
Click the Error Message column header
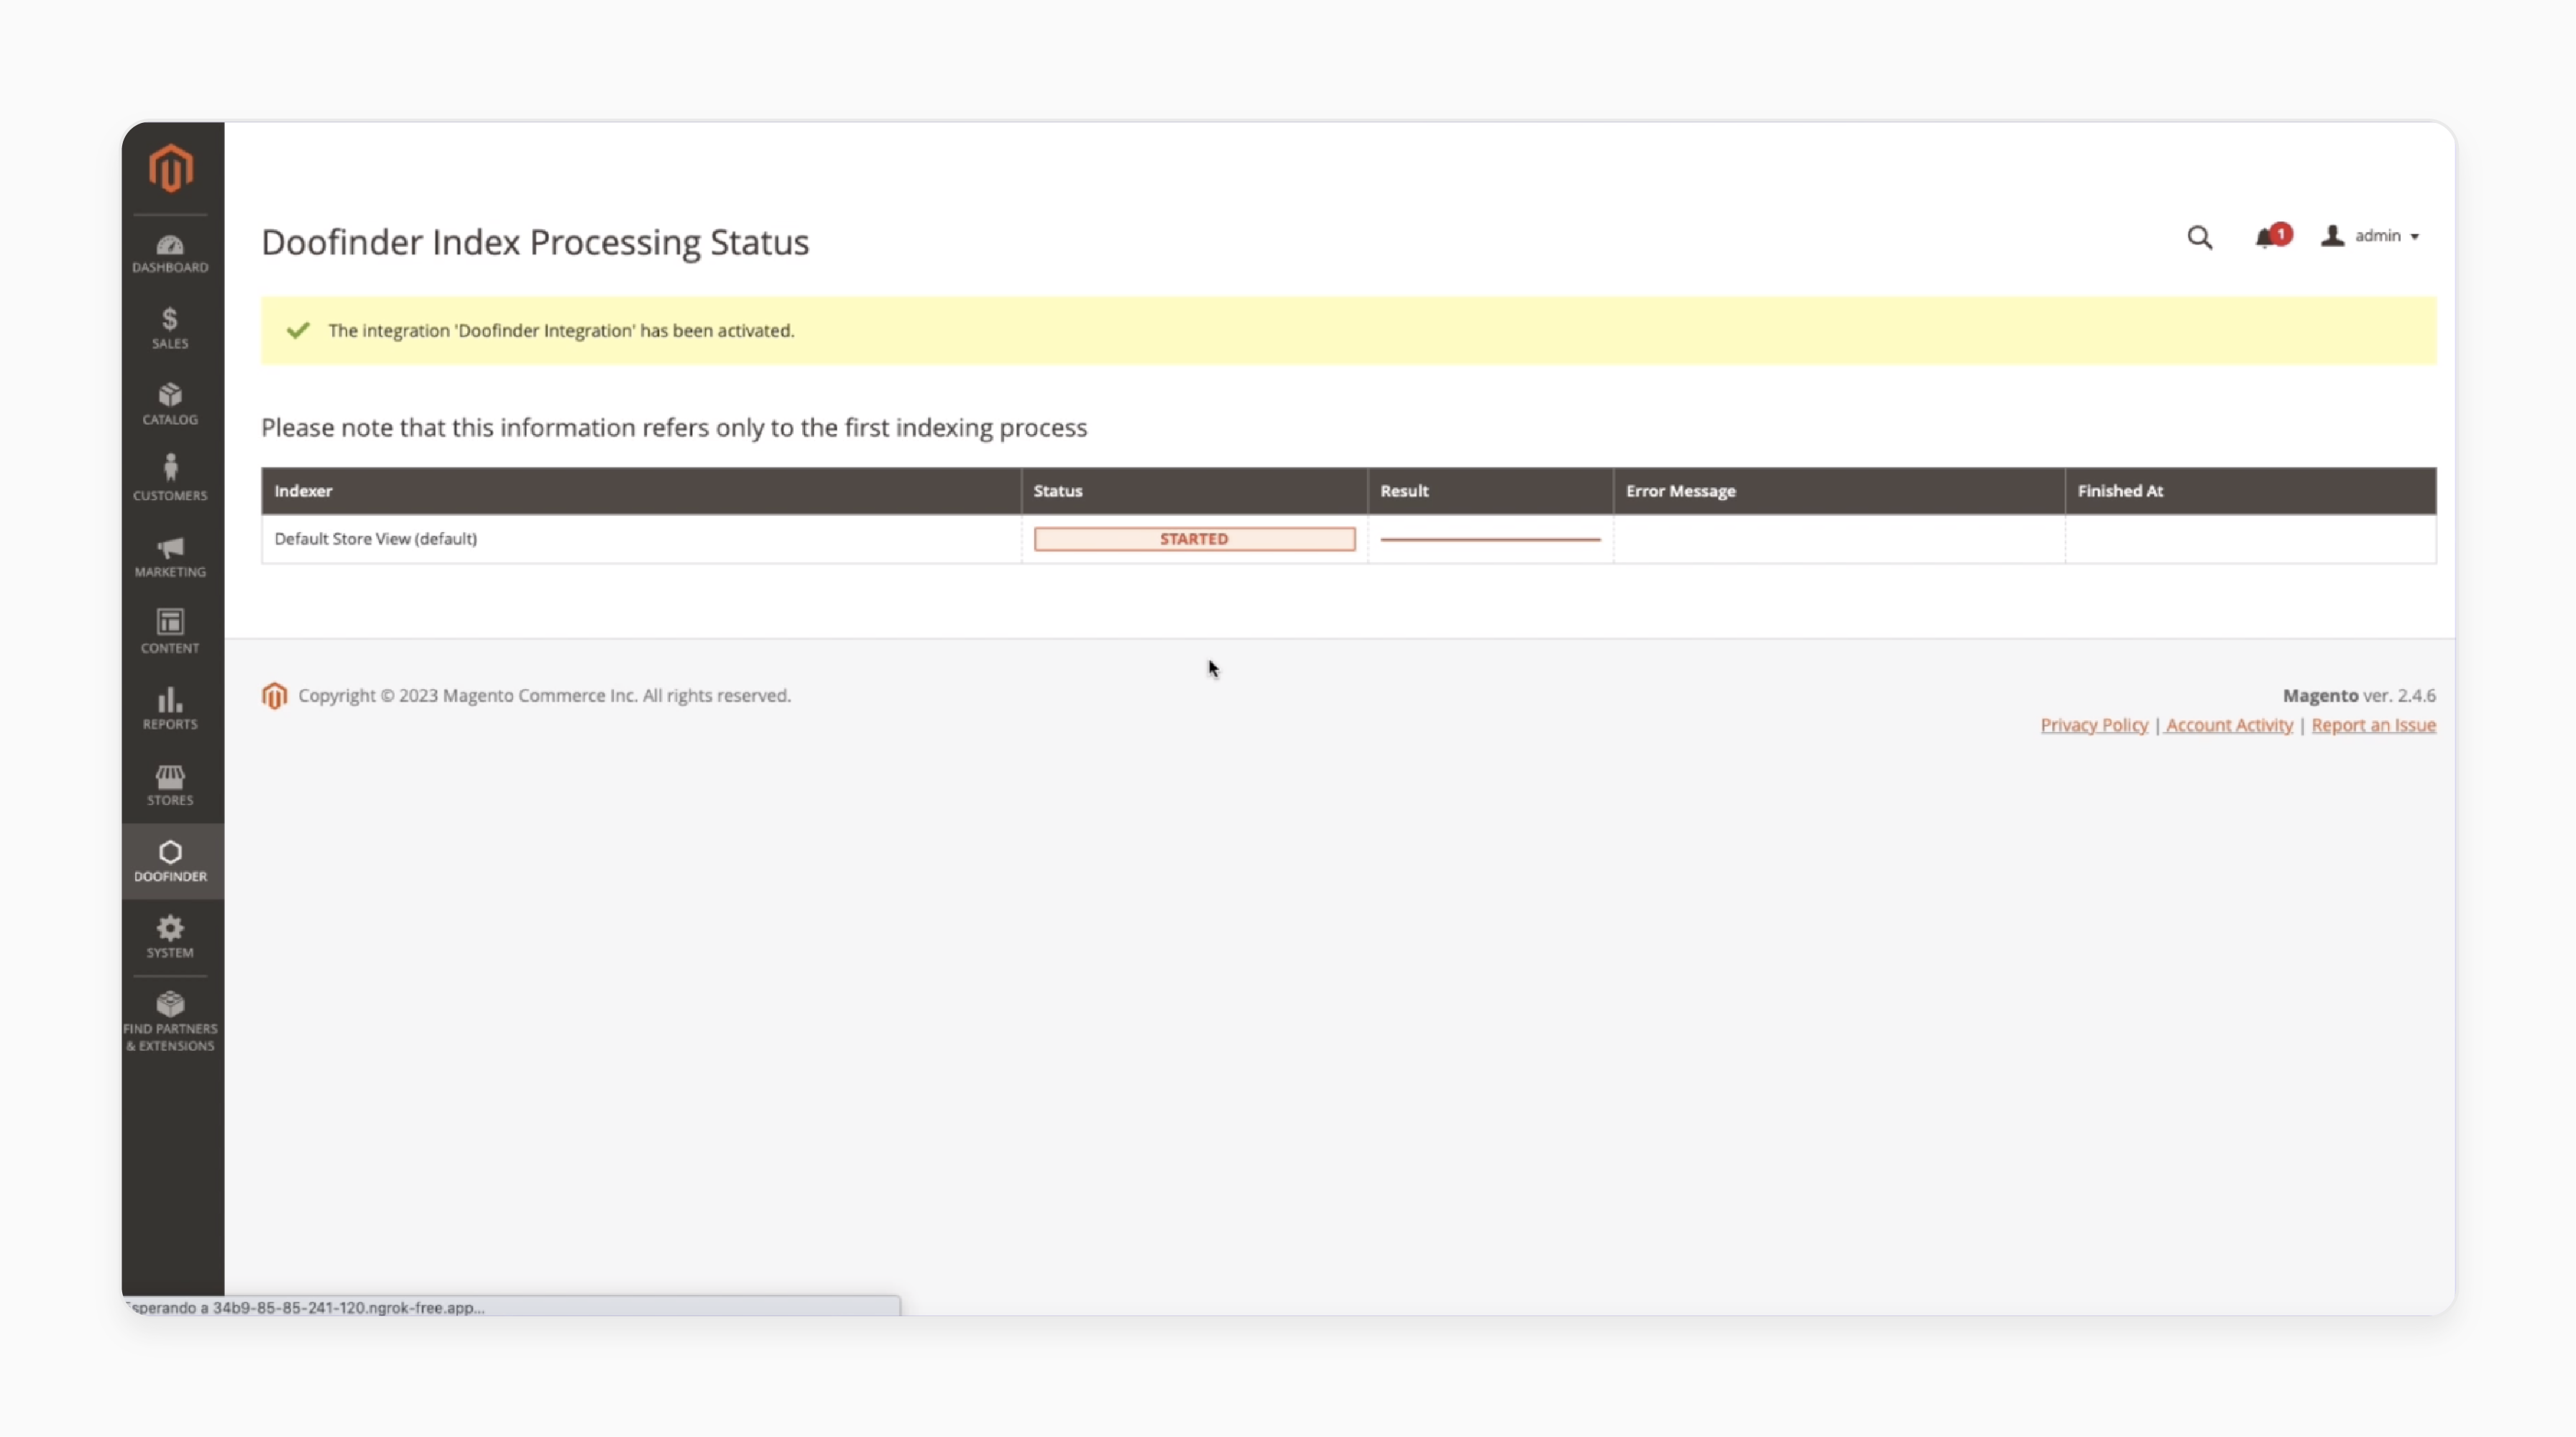(x=1839, y=491)
